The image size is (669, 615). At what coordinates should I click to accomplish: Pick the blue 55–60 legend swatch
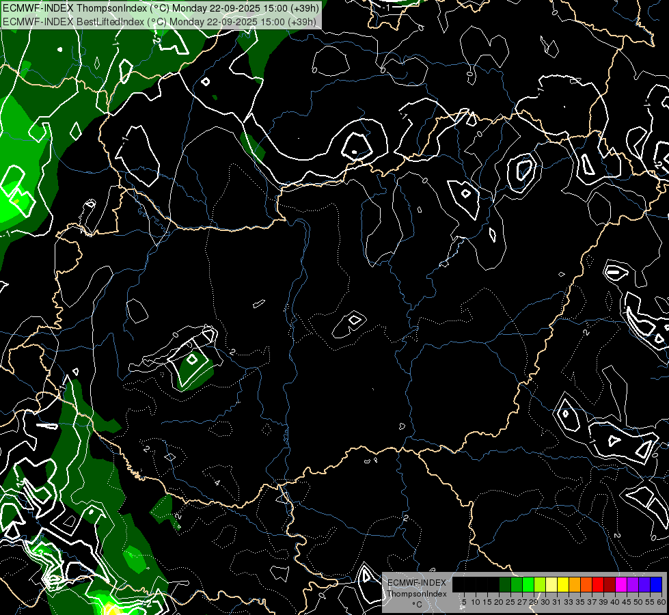pos(656,585)
